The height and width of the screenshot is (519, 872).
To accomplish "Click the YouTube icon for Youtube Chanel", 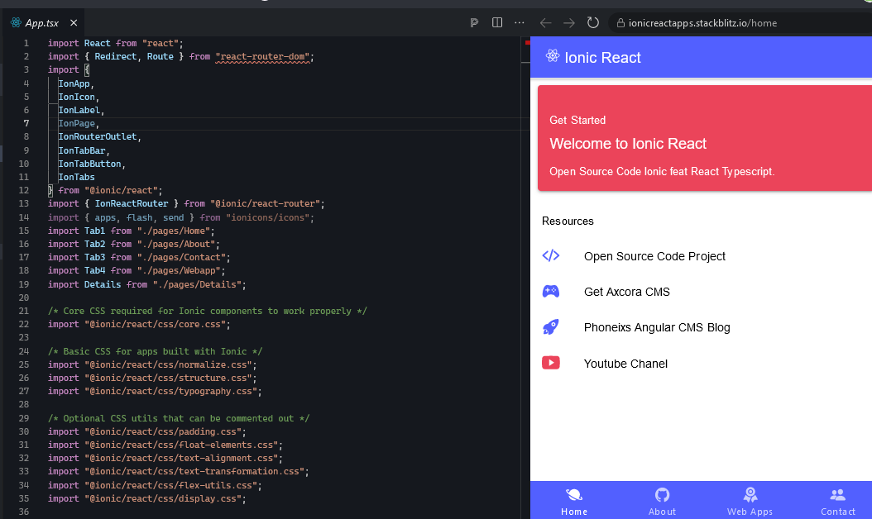I will coord(551,363).
